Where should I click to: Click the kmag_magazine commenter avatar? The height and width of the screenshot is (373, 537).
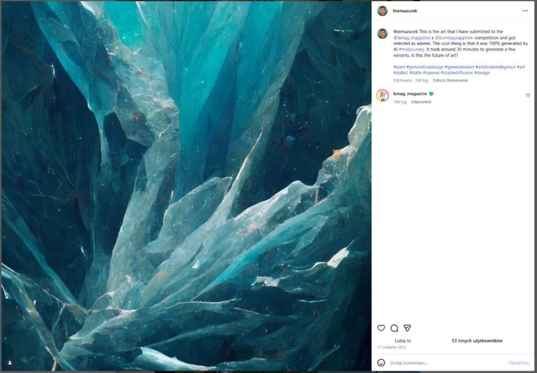(x=382, y=95)
